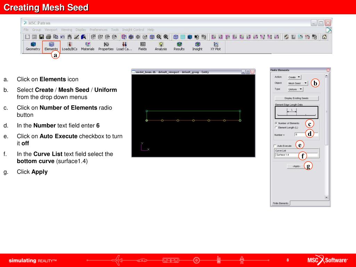356x267 pixels.
Task: Click the Home icon on toolbar
Action: click(324, 37)
